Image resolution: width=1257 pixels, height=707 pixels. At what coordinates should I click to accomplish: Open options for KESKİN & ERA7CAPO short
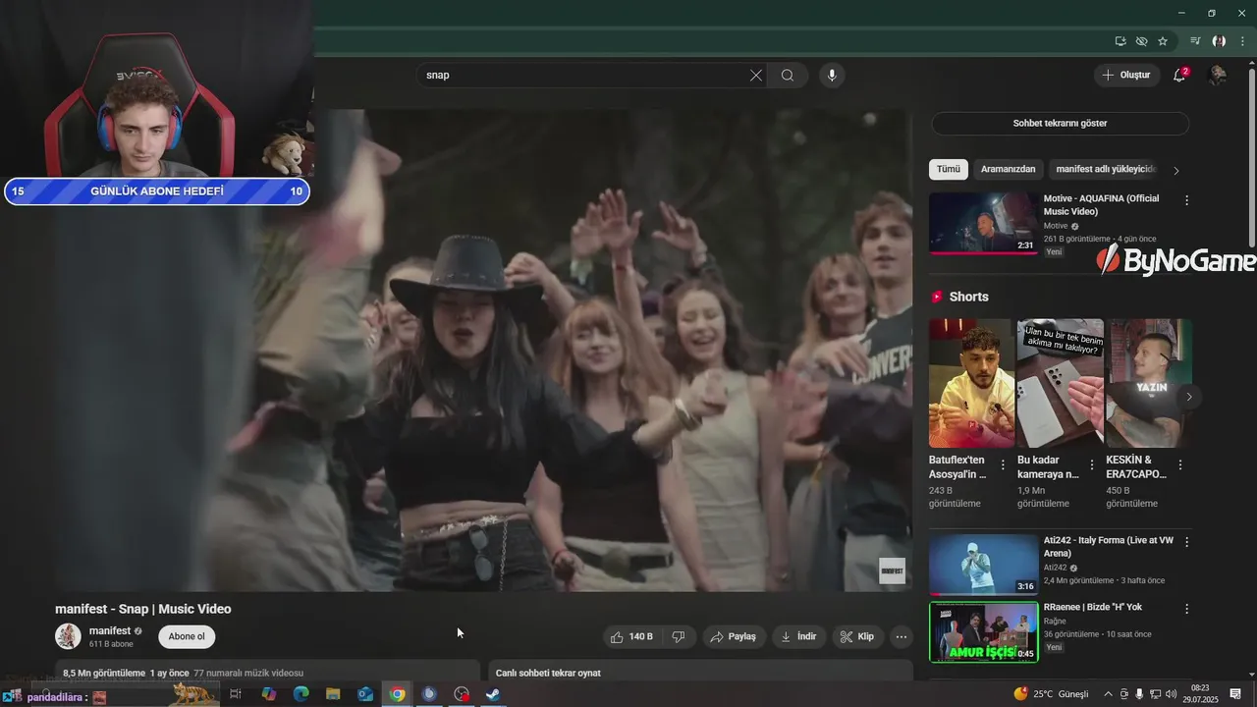1180,465
